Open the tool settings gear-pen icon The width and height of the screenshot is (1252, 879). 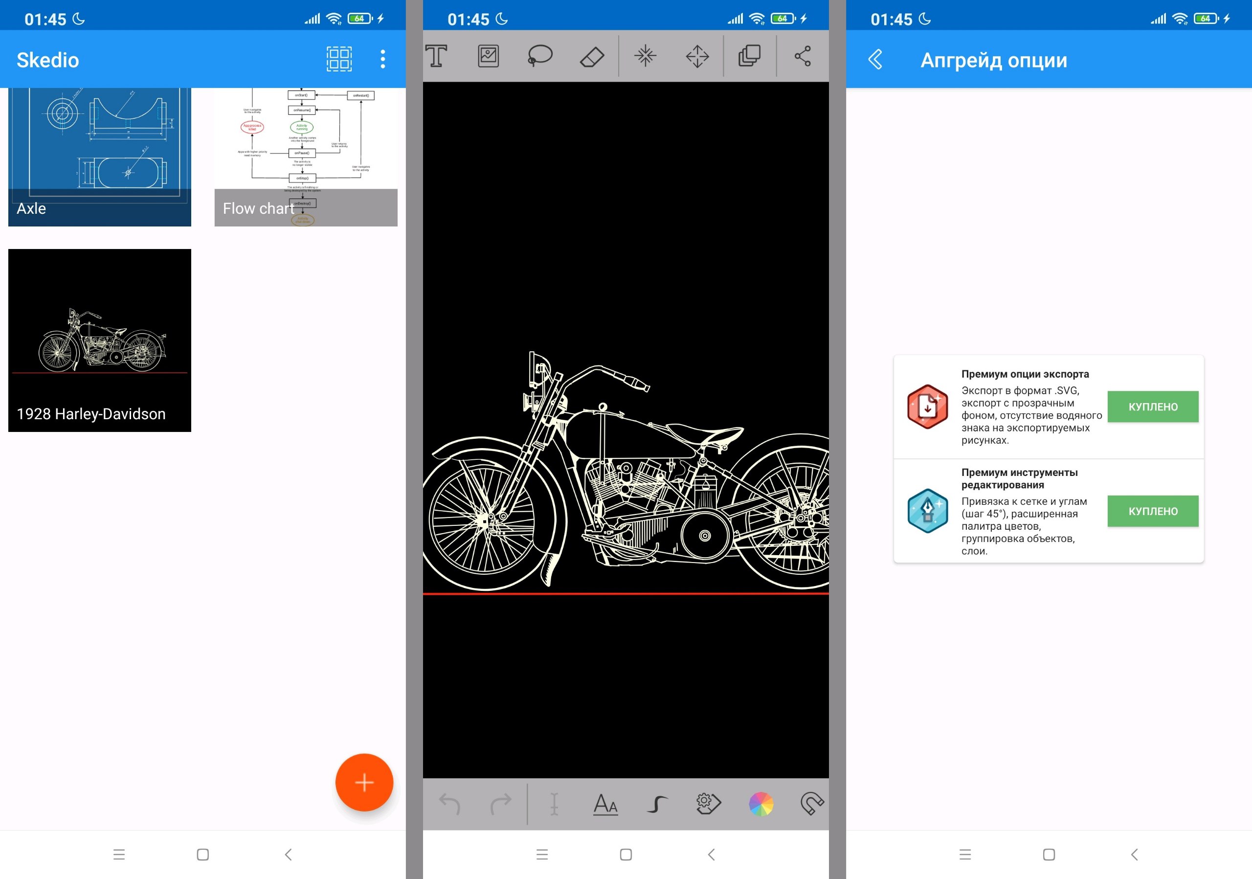[x=708, y=804]
